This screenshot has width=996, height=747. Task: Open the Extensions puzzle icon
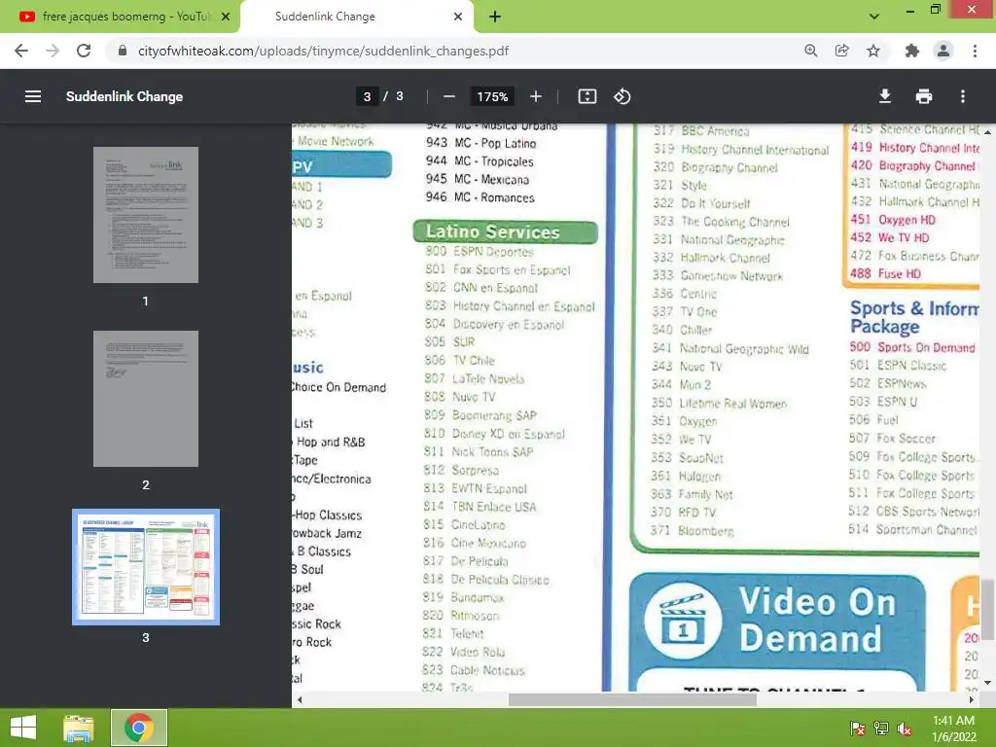(x=912, y=51)
